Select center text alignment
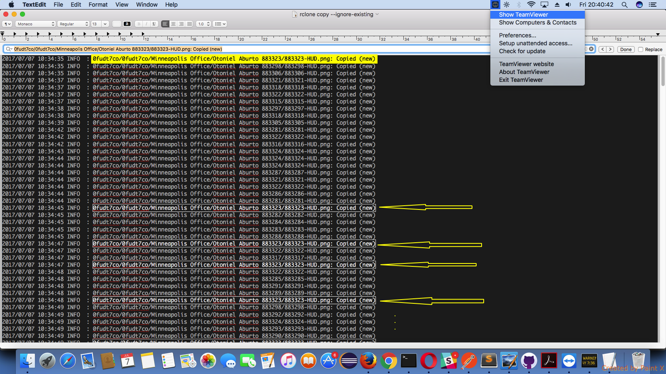 pos(172,24)
